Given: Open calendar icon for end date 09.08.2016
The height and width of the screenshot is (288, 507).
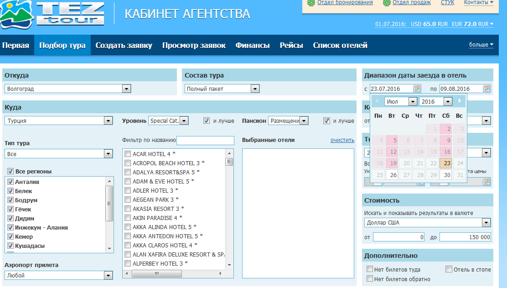Looking at the screenshot, I should 486,89.
